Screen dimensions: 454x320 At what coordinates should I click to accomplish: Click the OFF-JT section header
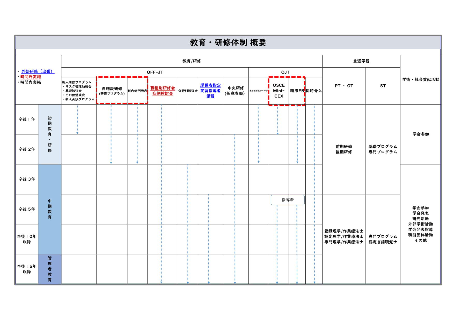tap(155, 72)
